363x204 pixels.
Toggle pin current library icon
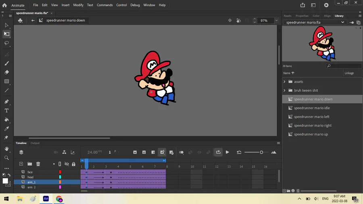pos(351,23)
